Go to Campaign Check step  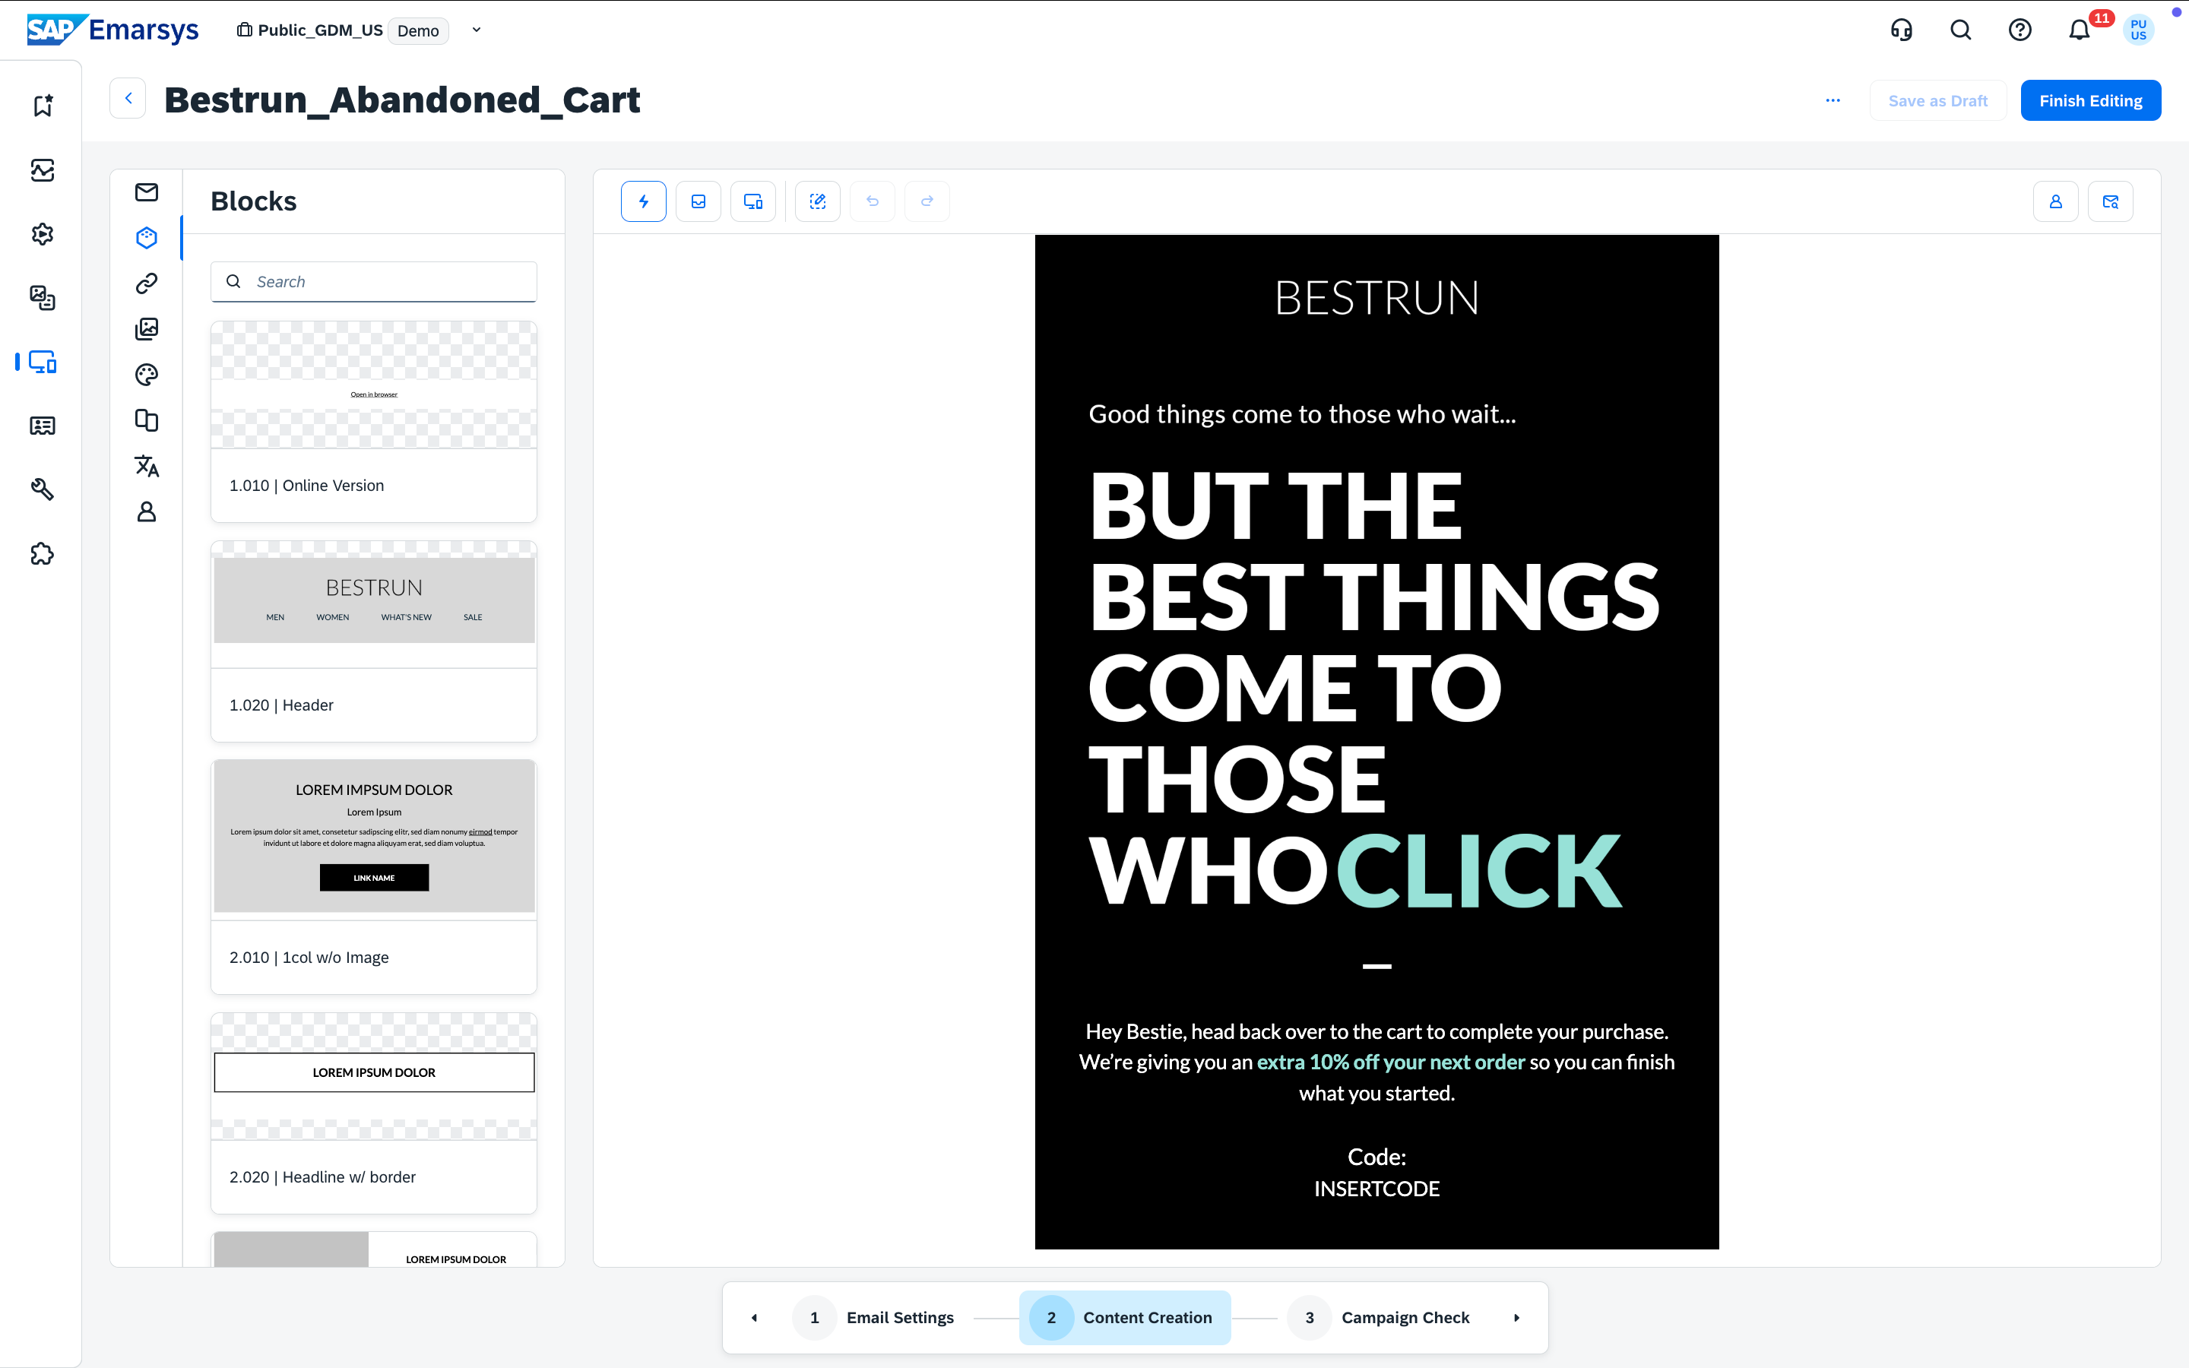pos(1405,1317)
